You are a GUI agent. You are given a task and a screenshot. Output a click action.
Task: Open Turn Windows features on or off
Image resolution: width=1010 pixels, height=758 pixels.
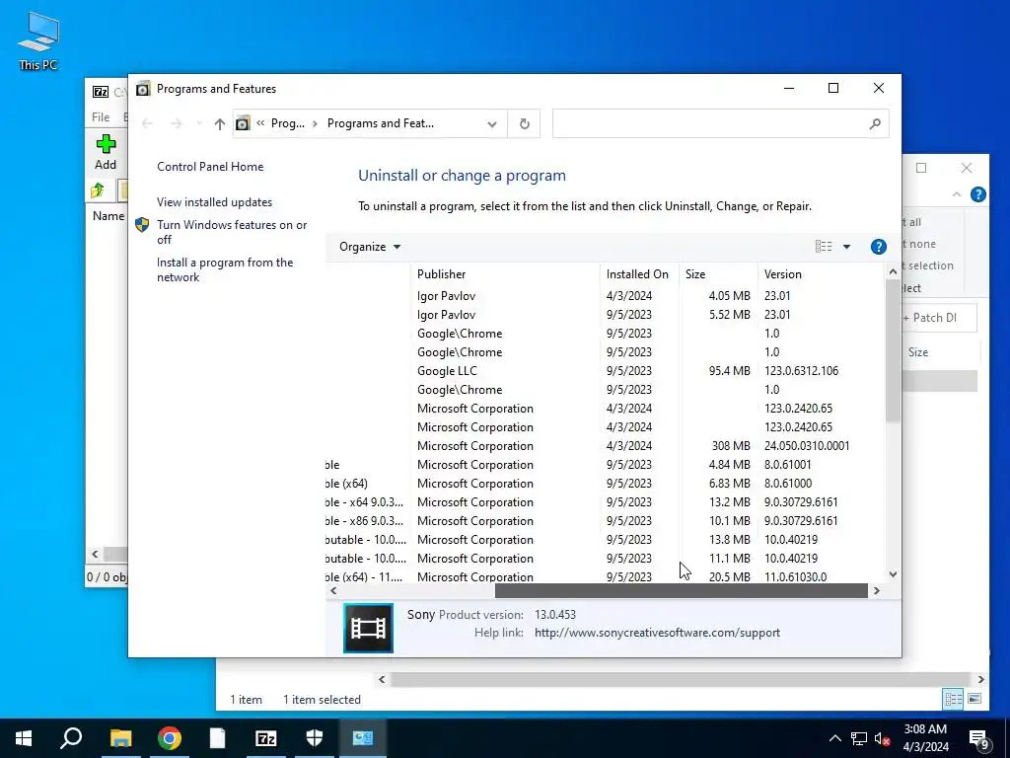[232, 232]
